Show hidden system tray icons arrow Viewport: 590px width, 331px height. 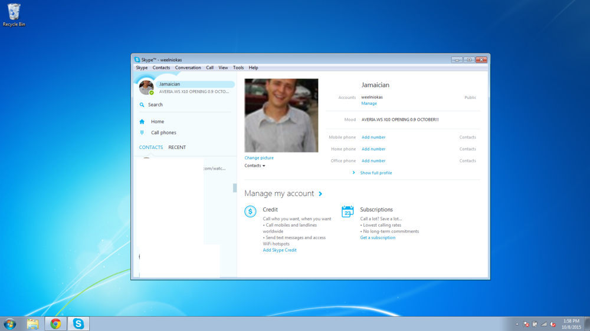pyautogui.click(x=517, y=325)
